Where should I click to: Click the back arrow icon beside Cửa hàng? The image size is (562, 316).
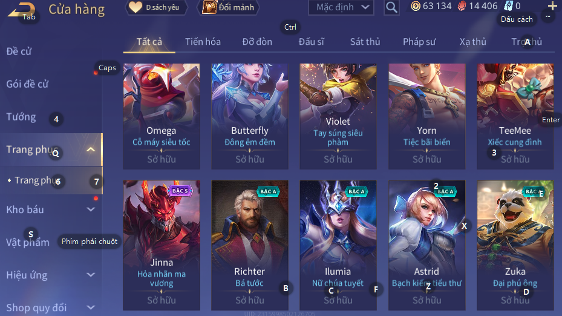click(x=22, y=10)
